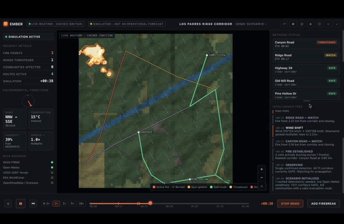Open the Los Padres Ridge Corridor scenario dropdown
The height and width of the screenshot is (224, 344).
[x=223, y=24]
